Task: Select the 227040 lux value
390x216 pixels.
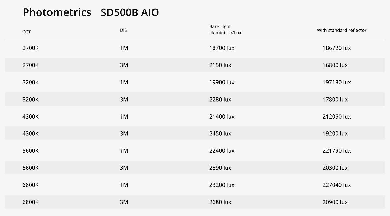Action: 337,185
